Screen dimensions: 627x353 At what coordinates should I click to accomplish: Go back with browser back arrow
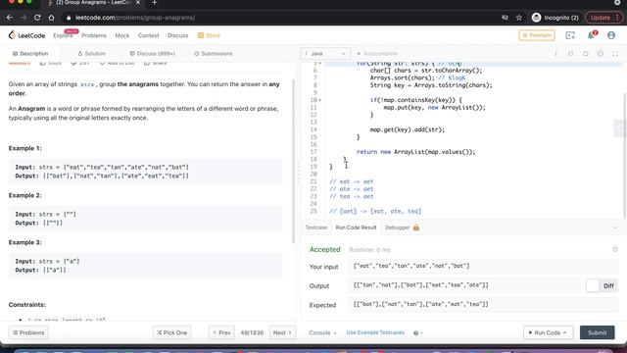point(10,18)
